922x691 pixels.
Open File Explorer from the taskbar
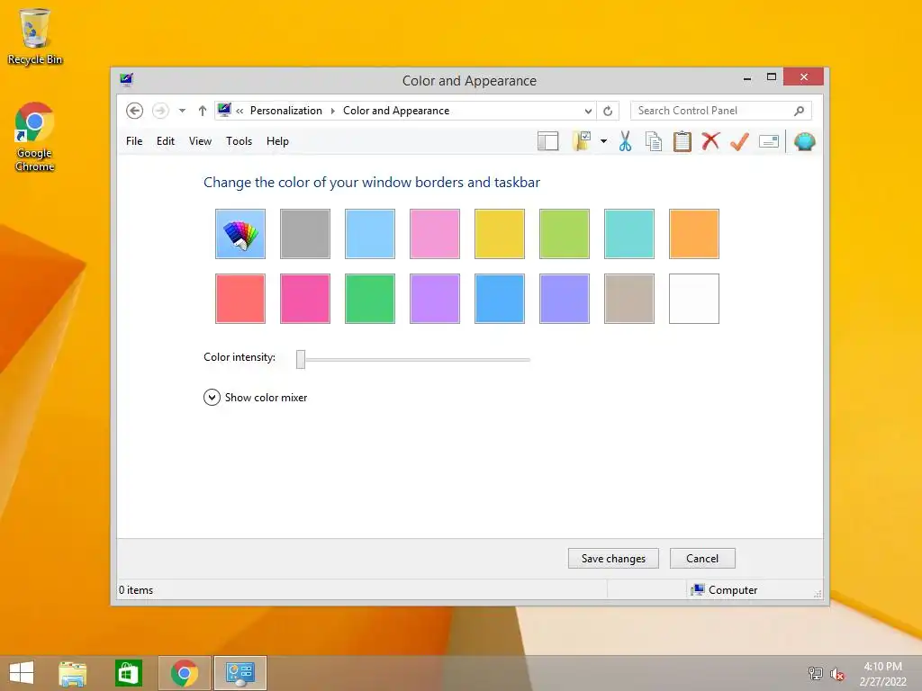point(73,673)
